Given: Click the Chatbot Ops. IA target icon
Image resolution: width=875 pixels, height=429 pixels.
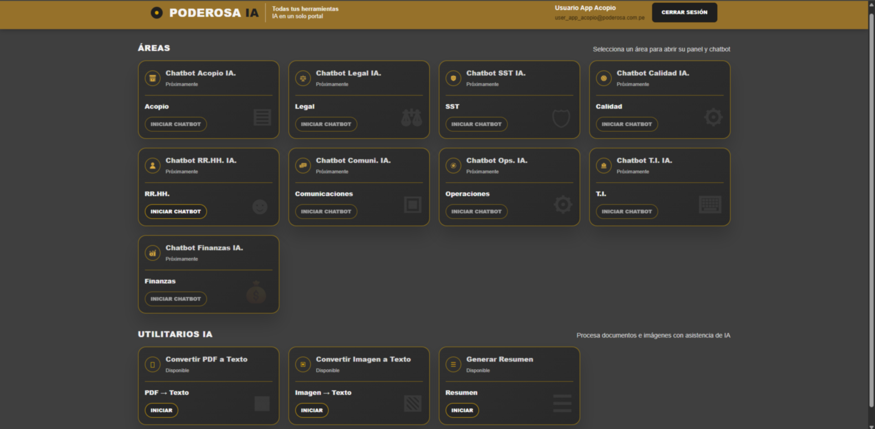Looking at the screenshot, I should [x=453, y=166].
